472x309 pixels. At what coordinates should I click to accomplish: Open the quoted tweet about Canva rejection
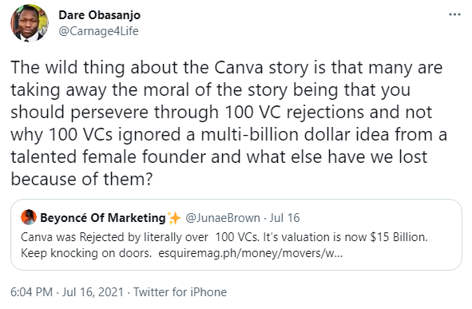pyautogui.click(x=236, y=235)
